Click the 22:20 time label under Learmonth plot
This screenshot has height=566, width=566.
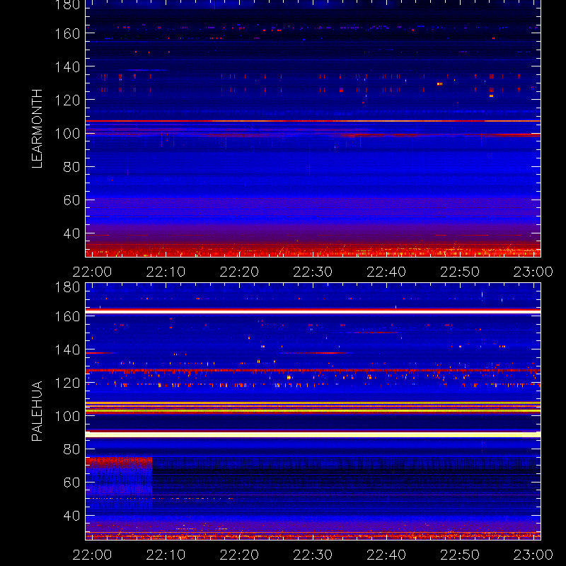[x=239, y=272]
